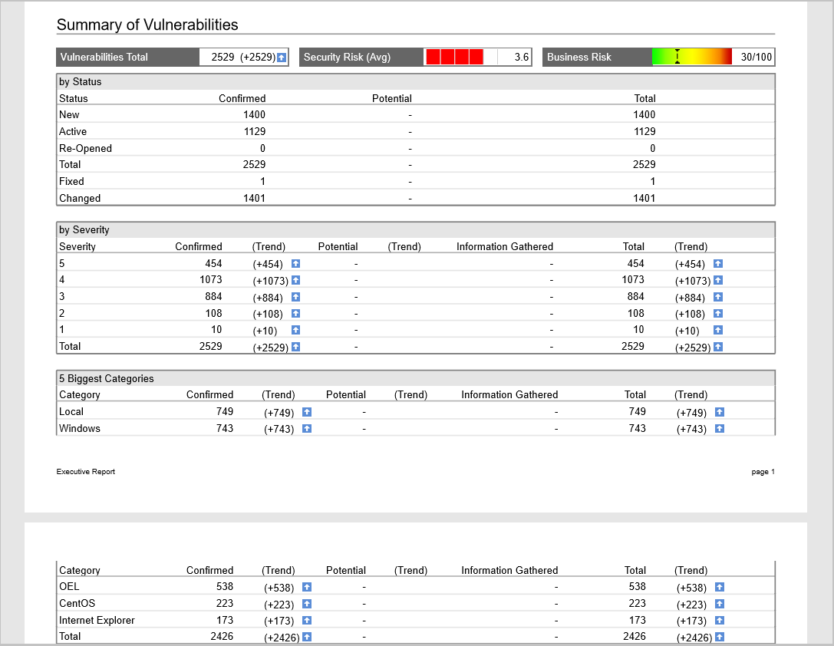
Task: Click the 'Executive Report' footer text
Action: (x=86, y=472)
